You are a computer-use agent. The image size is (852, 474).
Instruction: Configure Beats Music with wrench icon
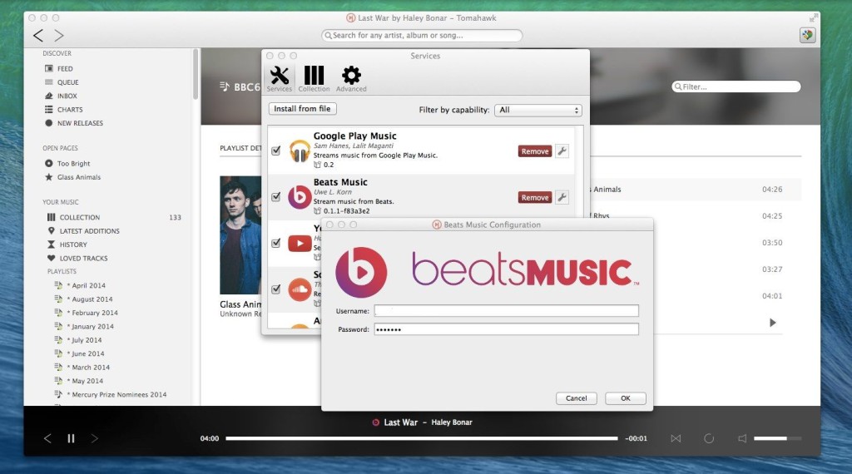pos(562,198)
